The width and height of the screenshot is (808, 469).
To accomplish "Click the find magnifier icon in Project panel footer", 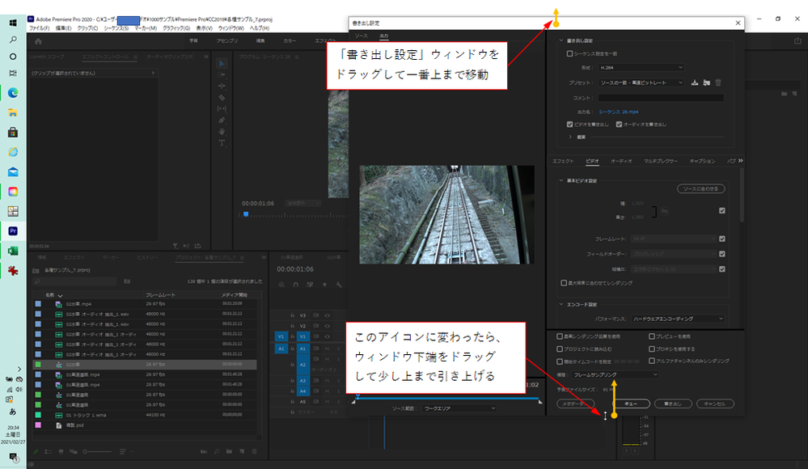I will tap(217, 451).
